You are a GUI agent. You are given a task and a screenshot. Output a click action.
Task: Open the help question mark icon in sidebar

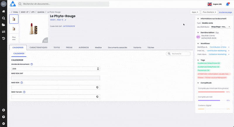tap(4, 117)
